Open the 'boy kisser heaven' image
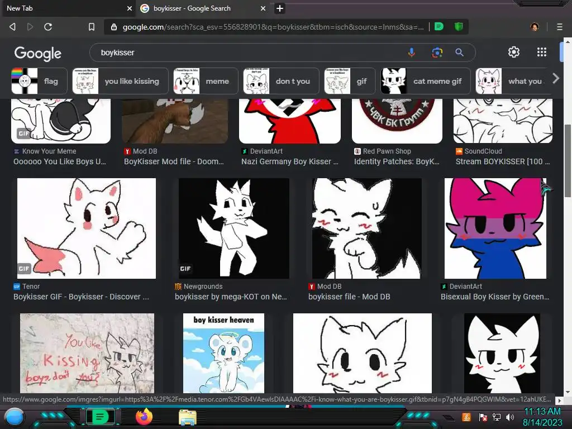The height and width of the screenshot is (429, 572). pos(223,353)
